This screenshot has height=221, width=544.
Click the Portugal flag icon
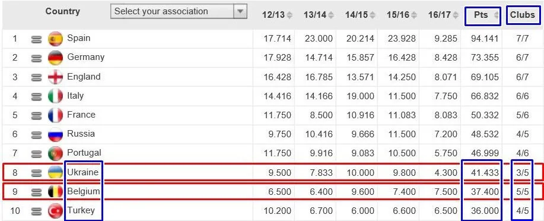[56, 153]
